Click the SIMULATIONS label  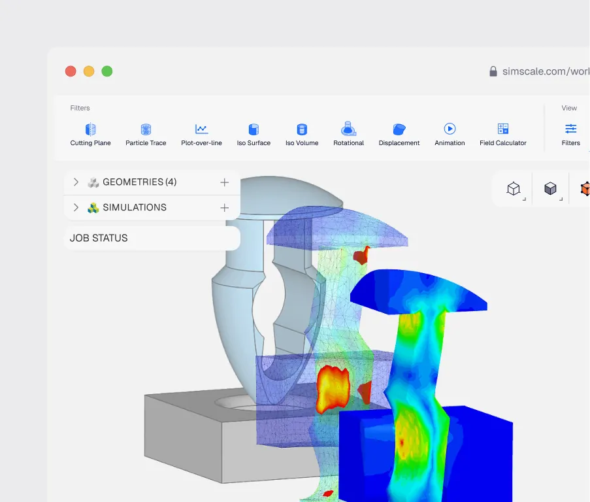[135, 207]
